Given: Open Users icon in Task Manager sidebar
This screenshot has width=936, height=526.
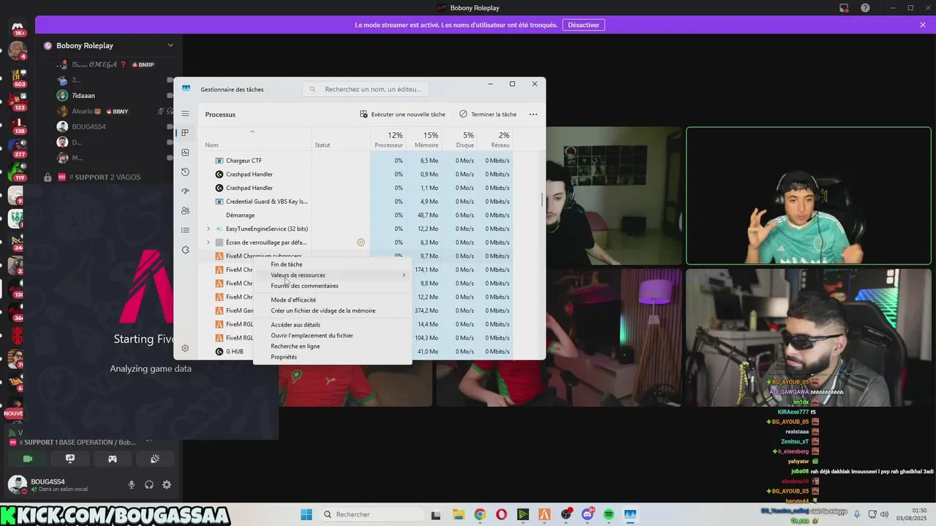Looking at the screenshot, I should [186, 210].
